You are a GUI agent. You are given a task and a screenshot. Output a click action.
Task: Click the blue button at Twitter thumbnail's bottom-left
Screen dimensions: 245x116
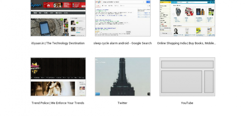(97, 94)
